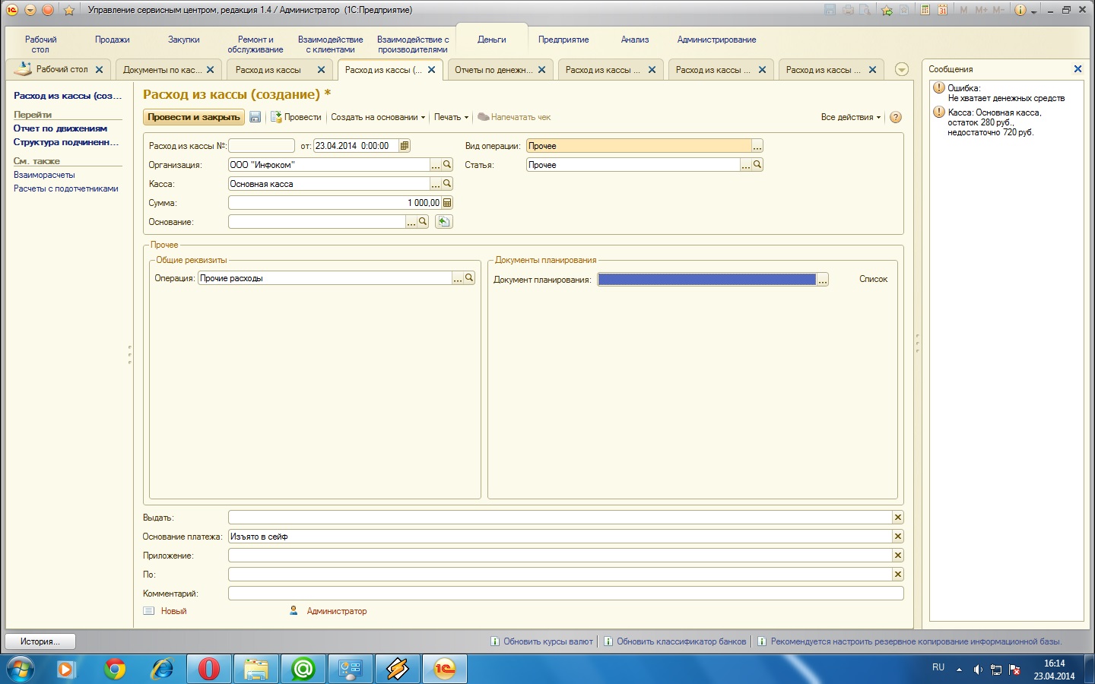Expand the Создать на основании dropdown
The height and width of the screenshot is (684, 1095).
click(x=378, y=117)
